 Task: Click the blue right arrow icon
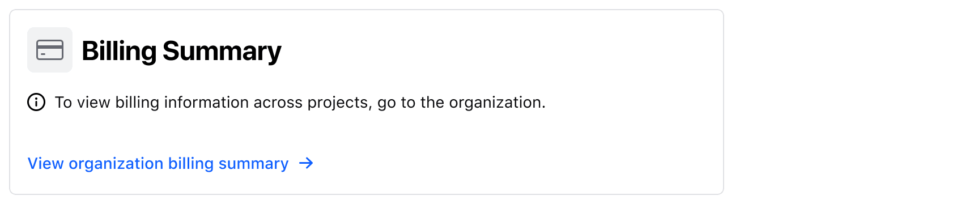click(x=306, y=163)
